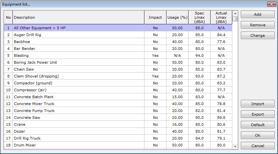This screenshot has width=278, height=154.
Task: Confirm with the Ok button
Action: coord(258,135)
